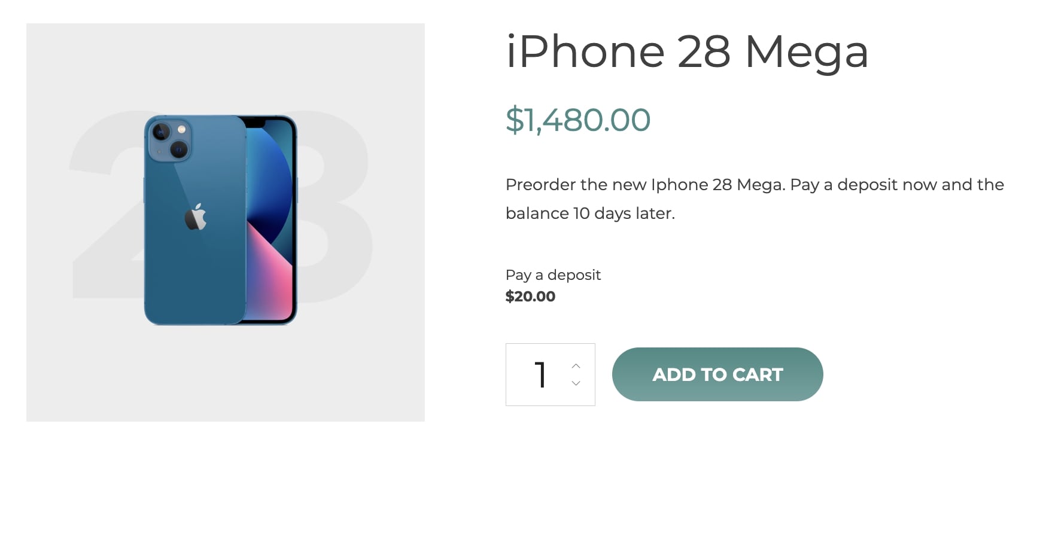The height and width of the screenshot is (549, 1046).
Task: Click the $20.00 deposit amount
Action: (530, 297)
